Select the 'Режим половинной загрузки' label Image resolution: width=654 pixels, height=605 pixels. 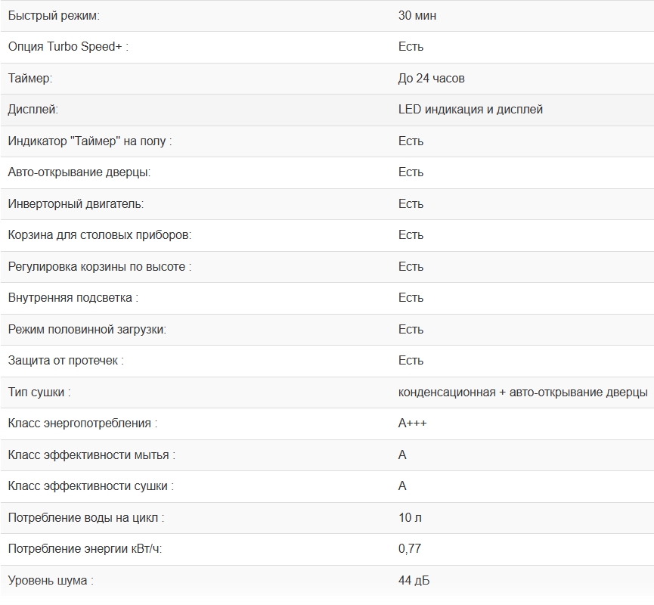tap(87, 330)
